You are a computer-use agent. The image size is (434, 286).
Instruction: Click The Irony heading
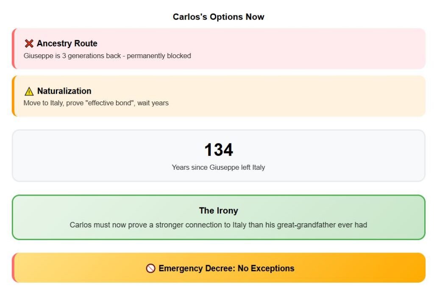218,210
